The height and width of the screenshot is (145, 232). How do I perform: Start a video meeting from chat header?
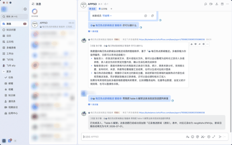point(211,4)
